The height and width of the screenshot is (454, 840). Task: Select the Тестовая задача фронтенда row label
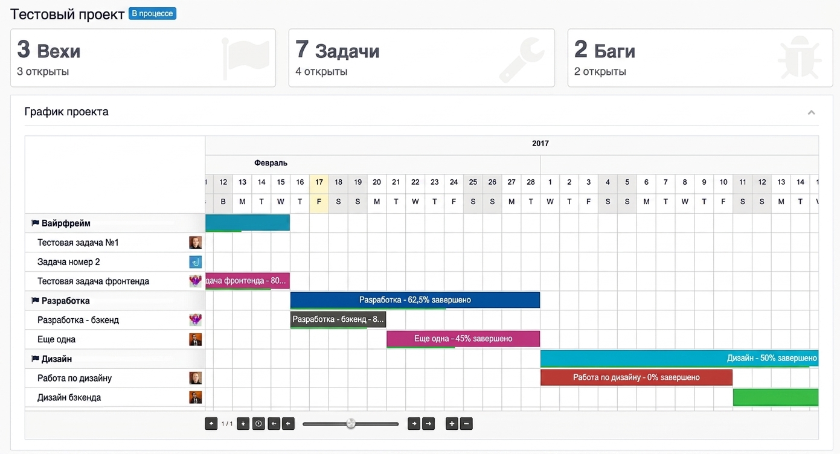(x=93, y=281)
